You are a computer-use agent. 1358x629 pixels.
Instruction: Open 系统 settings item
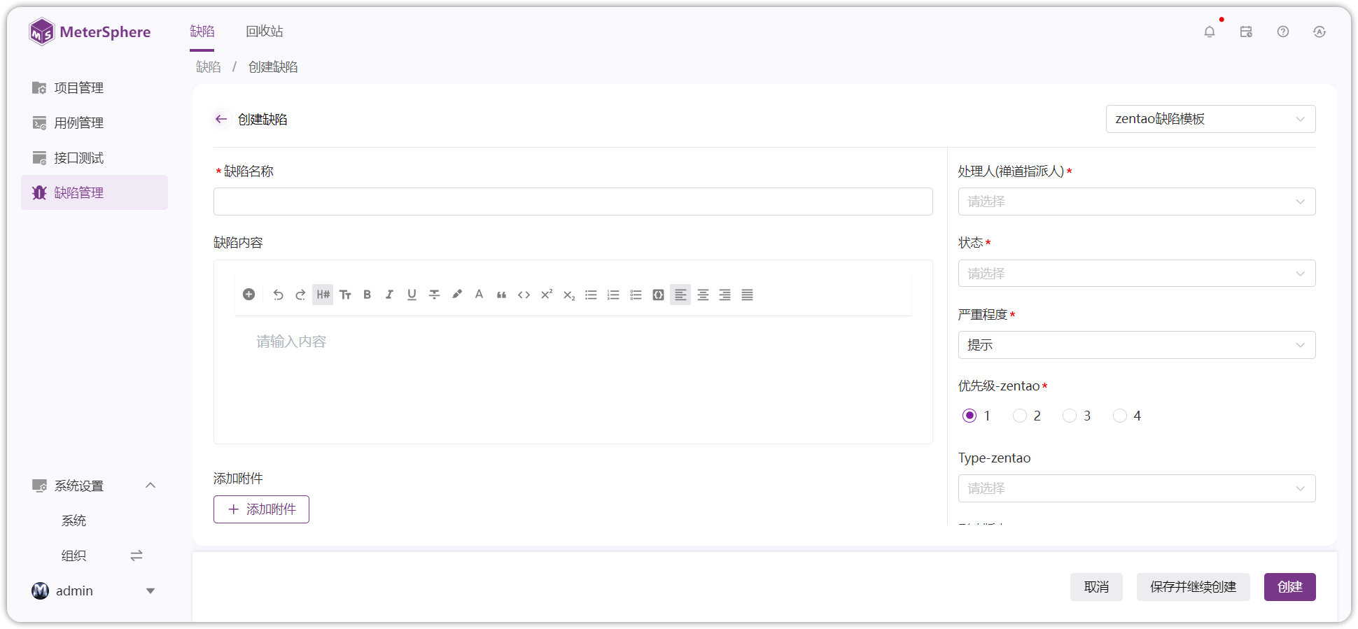pos(74,521)
